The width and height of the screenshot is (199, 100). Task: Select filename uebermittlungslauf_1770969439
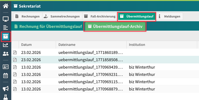(x=91, y=67)
